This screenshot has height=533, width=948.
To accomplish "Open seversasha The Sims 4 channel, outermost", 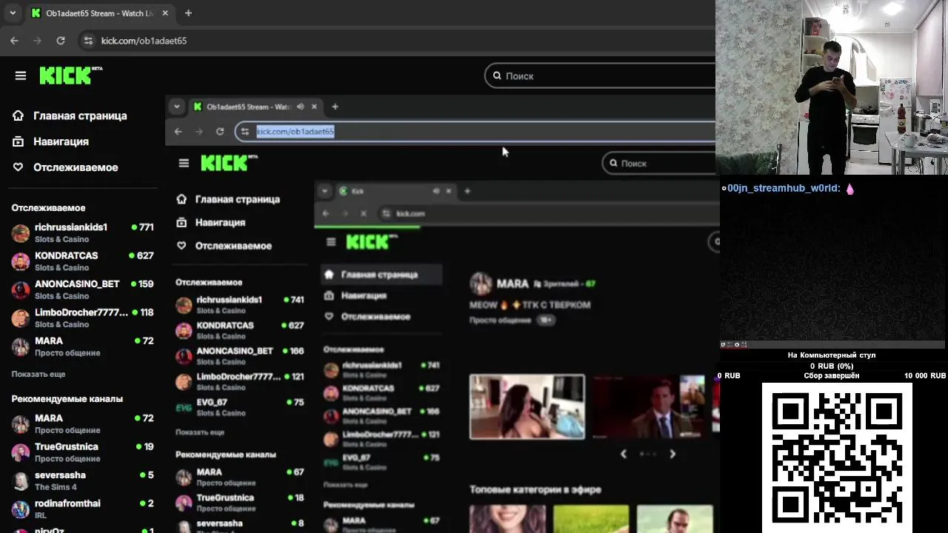I will [x=82, y=480].
